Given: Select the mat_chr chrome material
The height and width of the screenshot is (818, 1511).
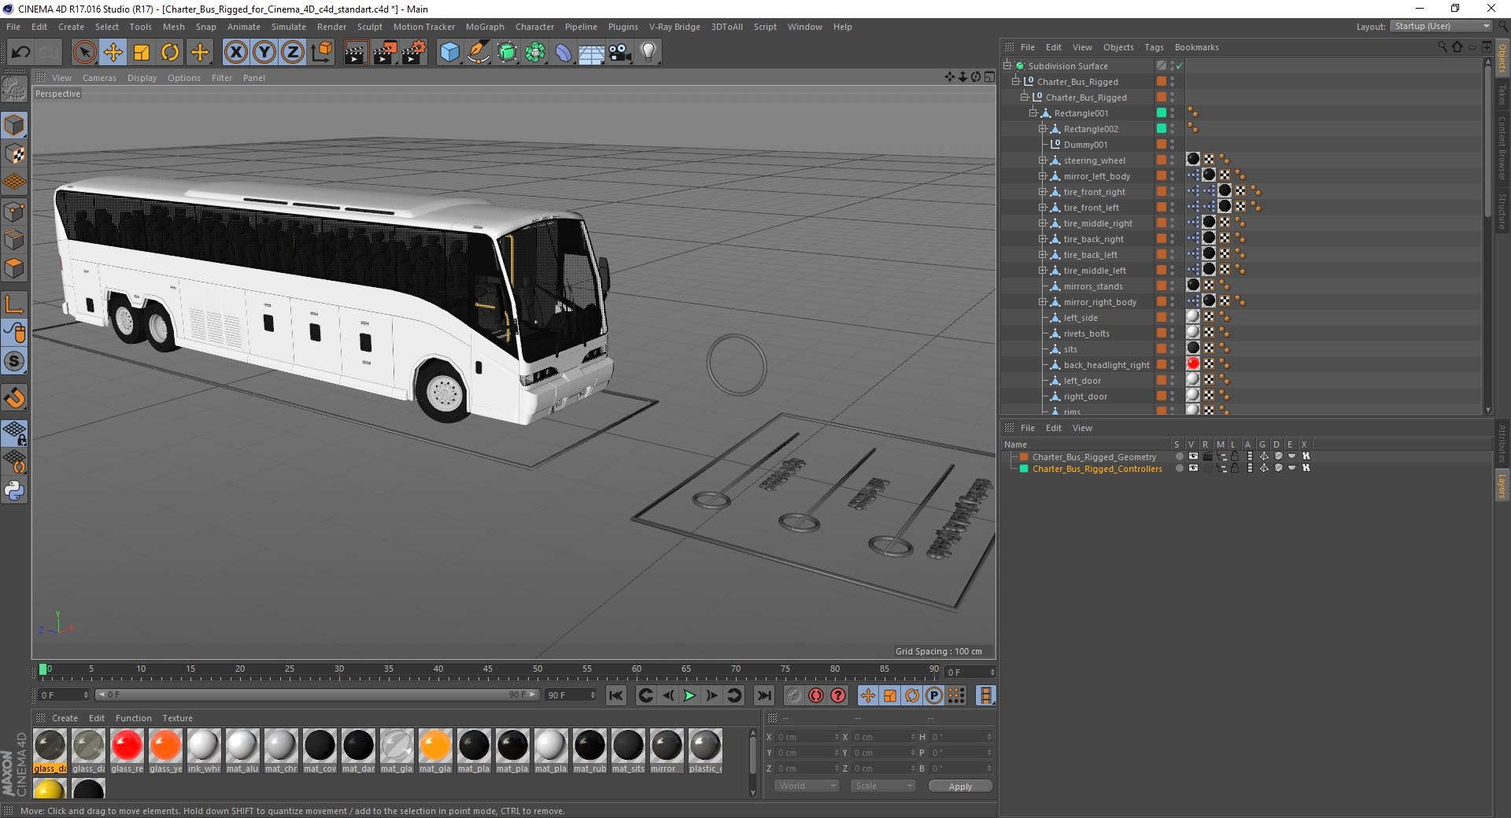Looking at the screenshot, I should [281, 751].
